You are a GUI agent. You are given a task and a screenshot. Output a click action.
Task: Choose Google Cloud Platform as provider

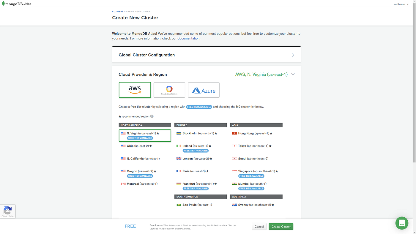pos(169,89)
